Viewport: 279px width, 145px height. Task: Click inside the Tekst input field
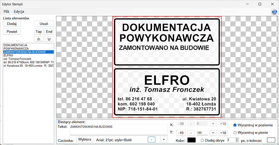click(118, 130)
